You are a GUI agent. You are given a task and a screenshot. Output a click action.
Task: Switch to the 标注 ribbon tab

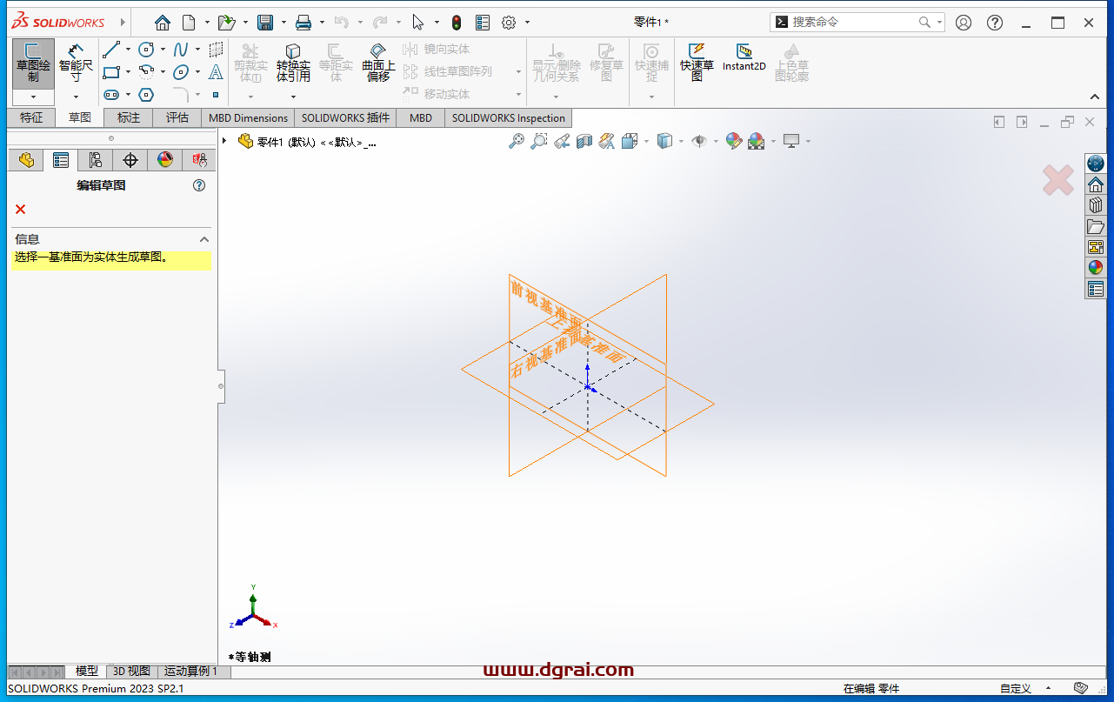click(129, 118)
